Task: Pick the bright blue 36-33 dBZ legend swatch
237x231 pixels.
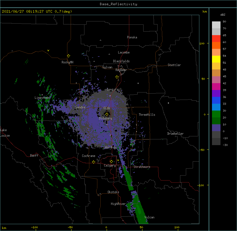Action: 216,100
